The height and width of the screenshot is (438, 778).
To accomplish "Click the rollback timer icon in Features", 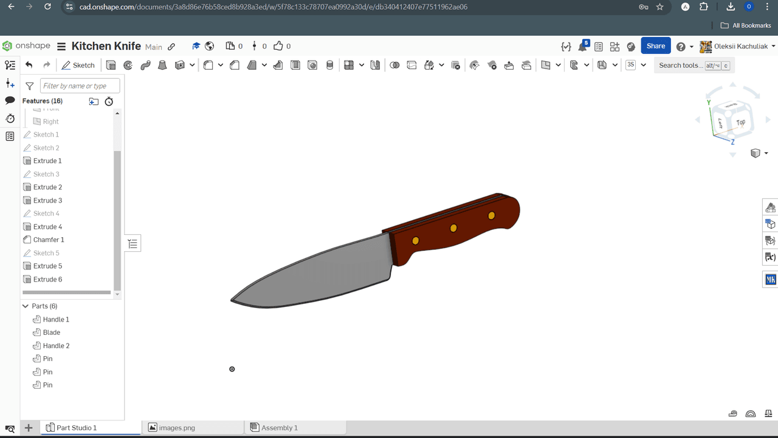I will [109, 101].
